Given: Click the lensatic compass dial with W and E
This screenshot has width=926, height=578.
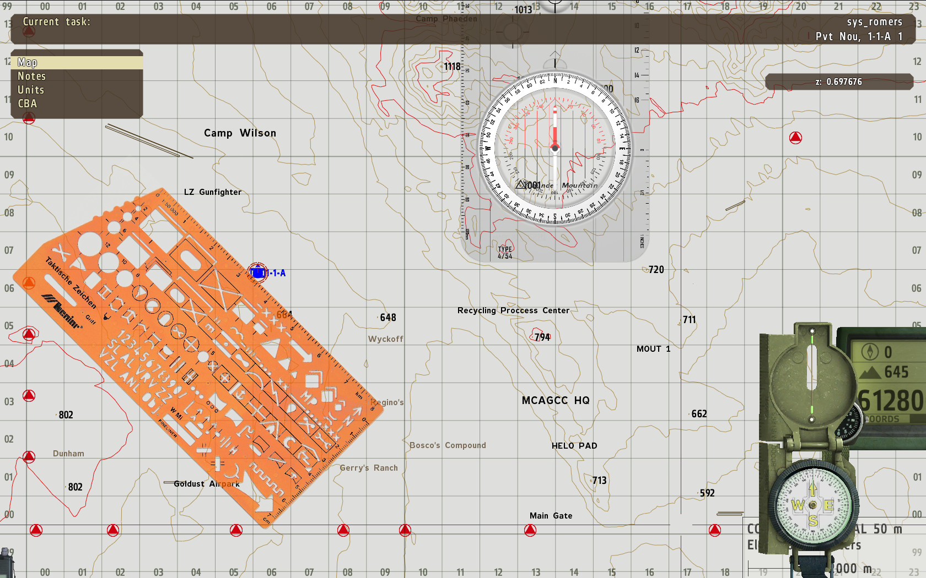Looking at the screenshot, I should [x=812, y=505].
